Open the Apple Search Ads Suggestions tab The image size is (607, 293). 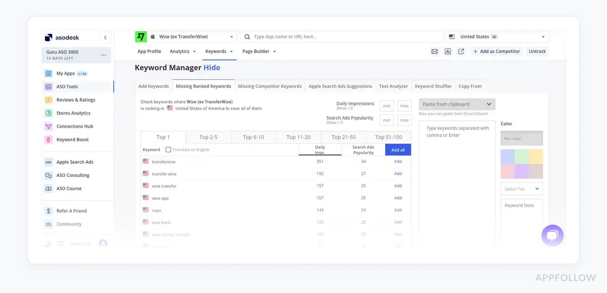pos(340,86)
